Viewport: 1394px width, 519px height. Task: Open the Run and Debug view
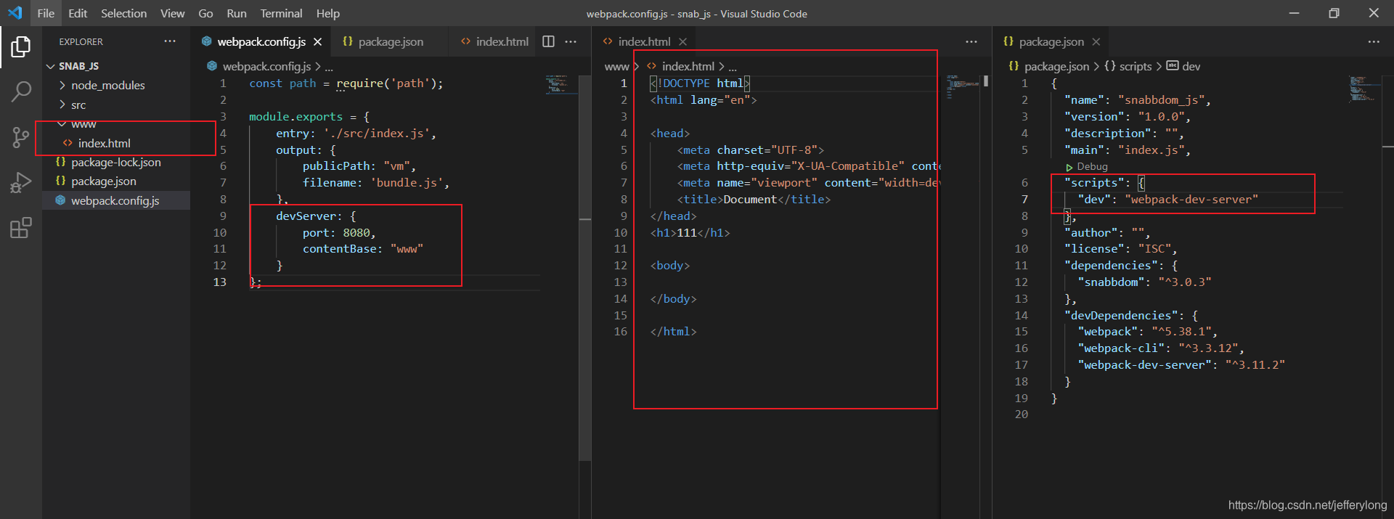click(x=21, y=183)
